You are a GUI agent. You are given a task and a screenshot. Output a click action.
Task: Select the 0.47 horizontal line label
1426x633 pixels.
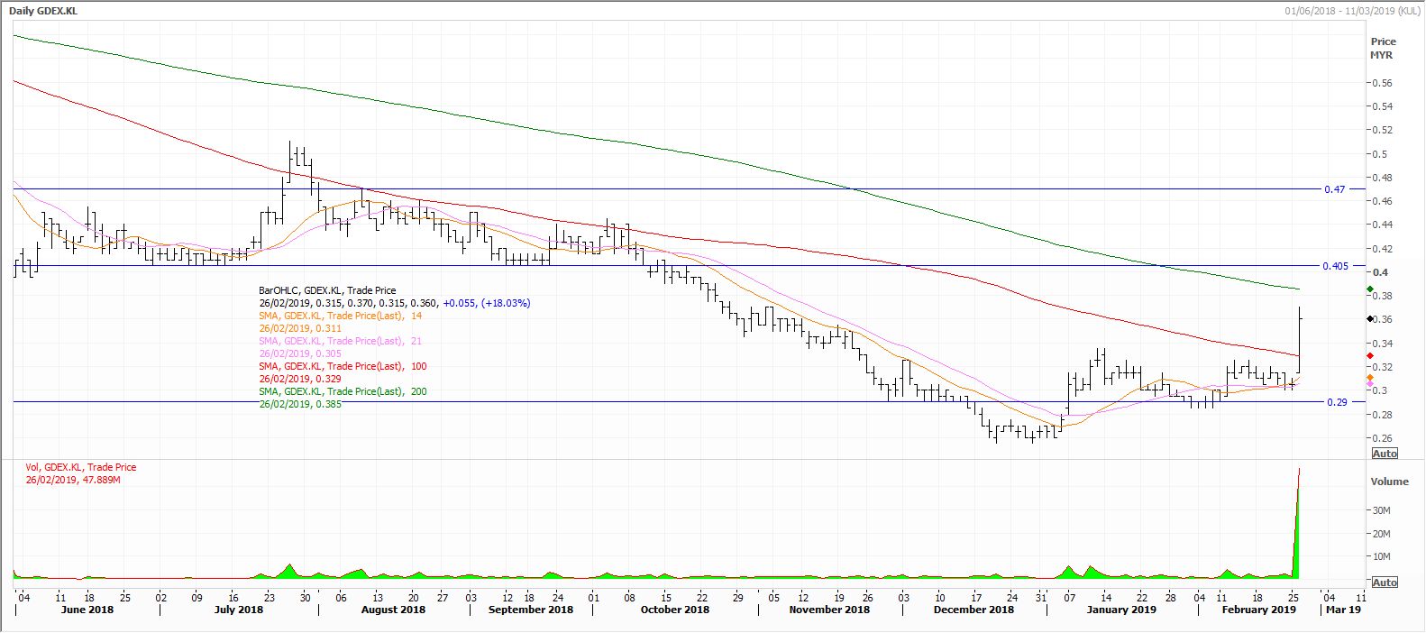(1335, 189)
